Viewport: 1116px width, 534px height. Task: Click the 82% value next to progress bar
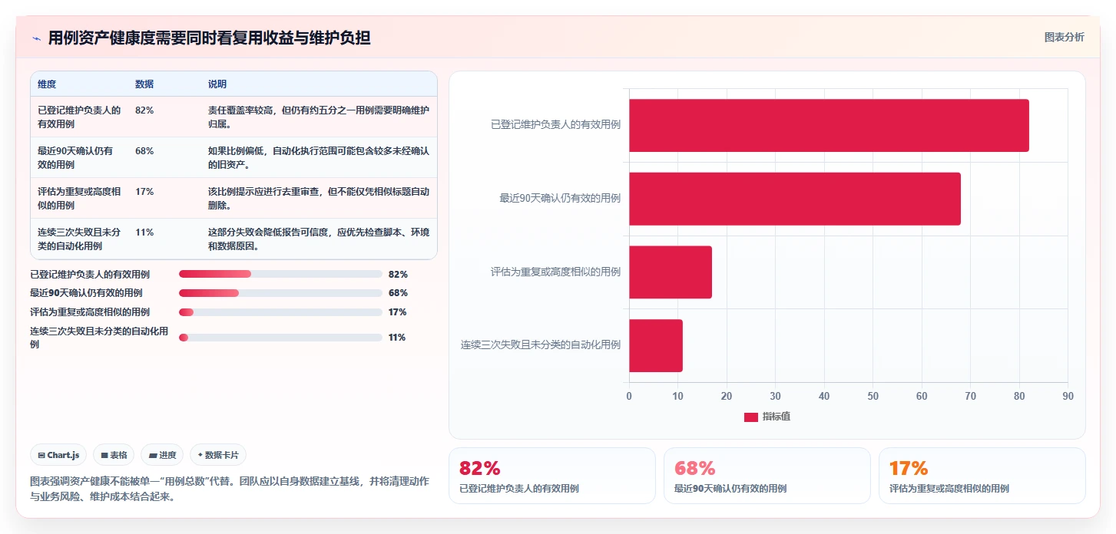pyautogui.click(x=398, y=274)
